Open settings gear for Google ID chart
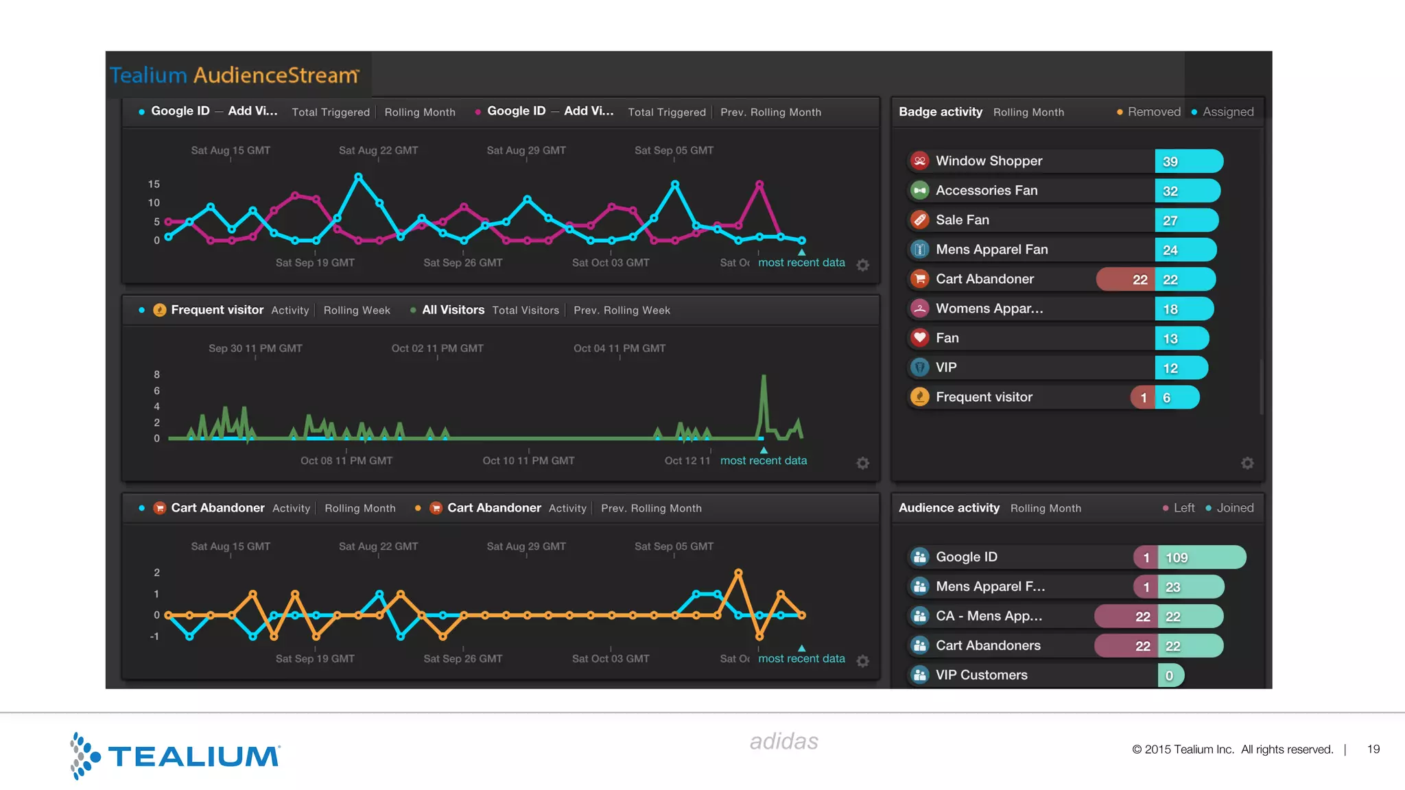This screenshot has width=1405, height=790. (863, 265)
